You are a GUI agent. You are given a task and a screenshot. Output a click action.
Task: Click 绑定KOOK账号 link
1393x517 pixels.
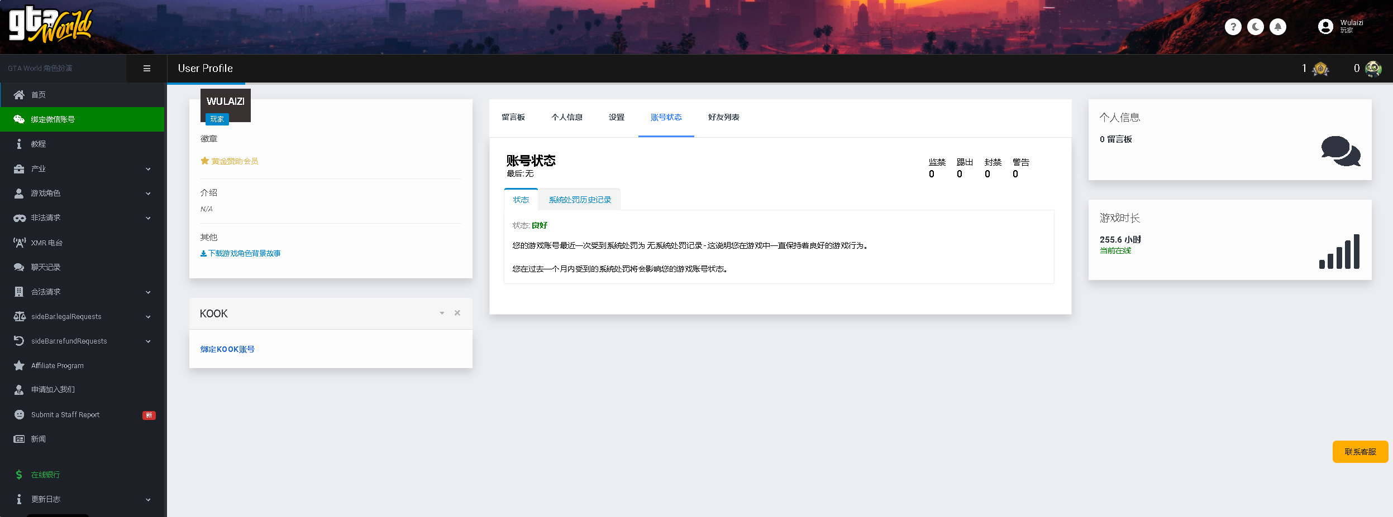(227, 349)
